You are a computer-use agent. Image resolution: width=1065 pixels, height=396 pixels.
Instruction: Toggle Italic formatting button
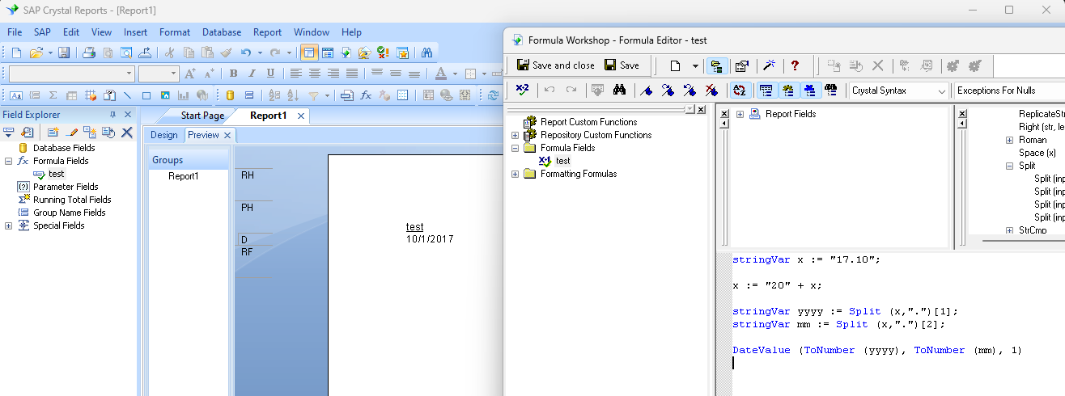click(252, 74)
